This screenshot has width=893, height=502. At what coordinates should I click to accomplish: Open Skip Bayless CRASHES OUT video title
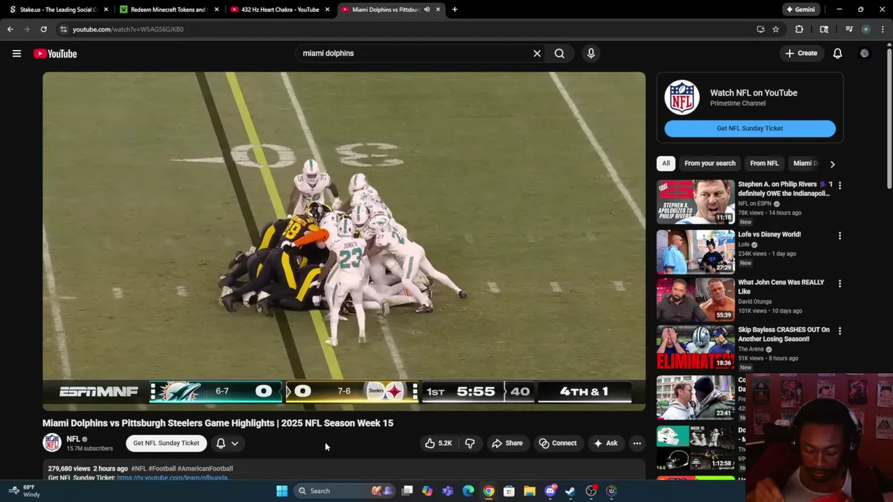783,335
